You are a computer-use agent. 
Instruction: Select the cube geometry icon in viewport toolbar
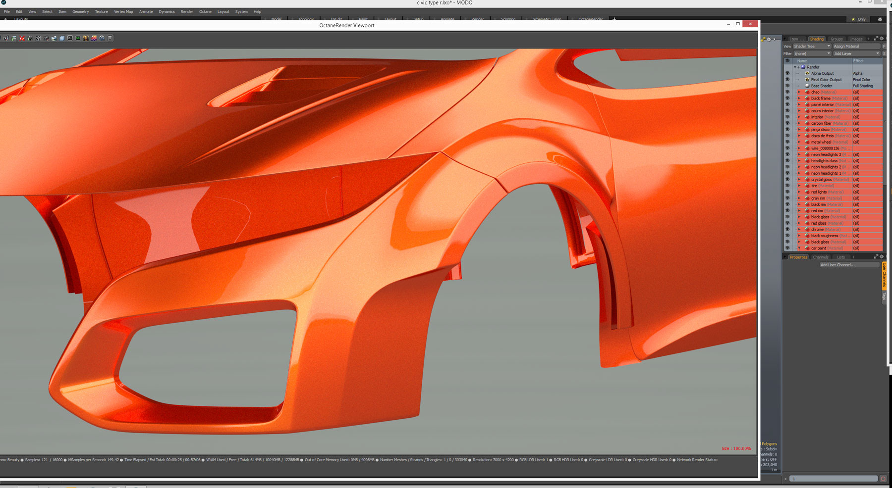tap(62, 38)
